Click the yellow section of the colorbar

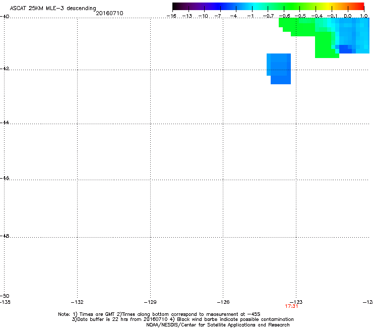(327, 6)
